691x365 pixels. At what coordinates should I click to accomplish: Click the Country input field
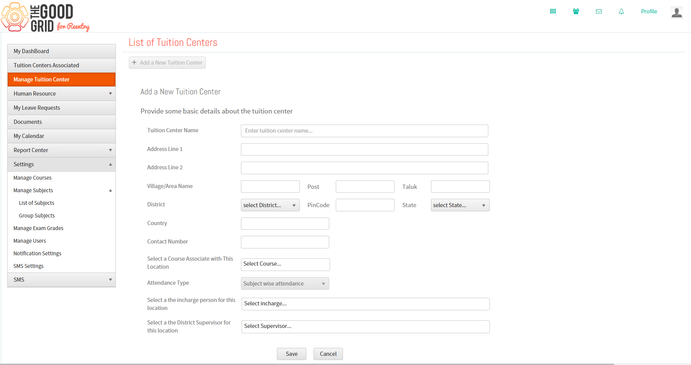pyautogui.click(x=285, y=224)
